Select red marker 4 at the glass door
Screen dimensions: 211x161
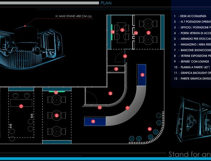[125, 56]
